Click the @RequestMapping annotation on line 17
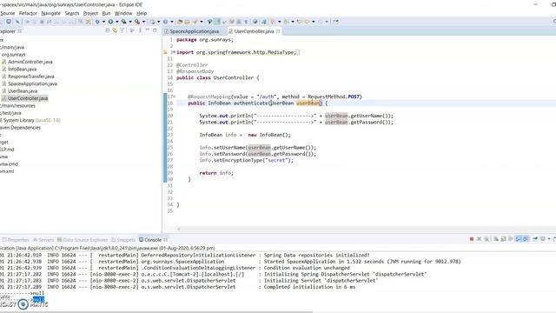Image resolution: width=556 pixels, height=313 pixels. 208,97
